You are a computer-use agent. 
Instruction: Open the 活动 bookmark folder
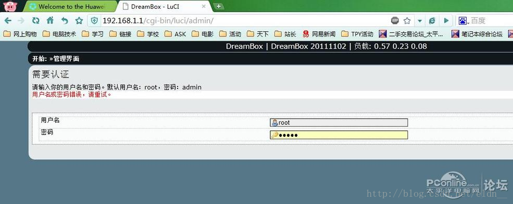coord(230,34)
